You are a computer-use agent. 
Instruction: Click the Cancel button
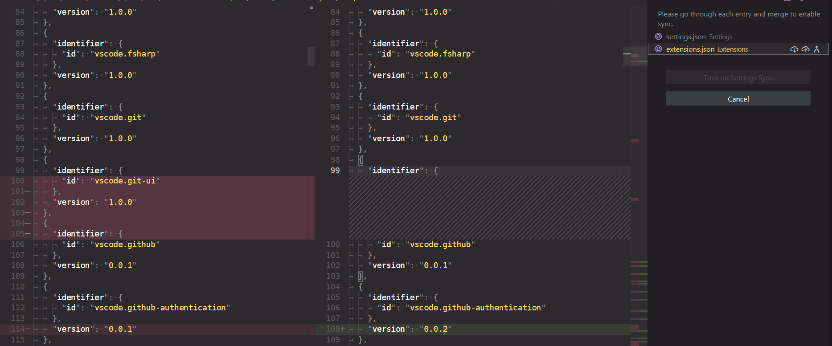(x=738, y=99)
